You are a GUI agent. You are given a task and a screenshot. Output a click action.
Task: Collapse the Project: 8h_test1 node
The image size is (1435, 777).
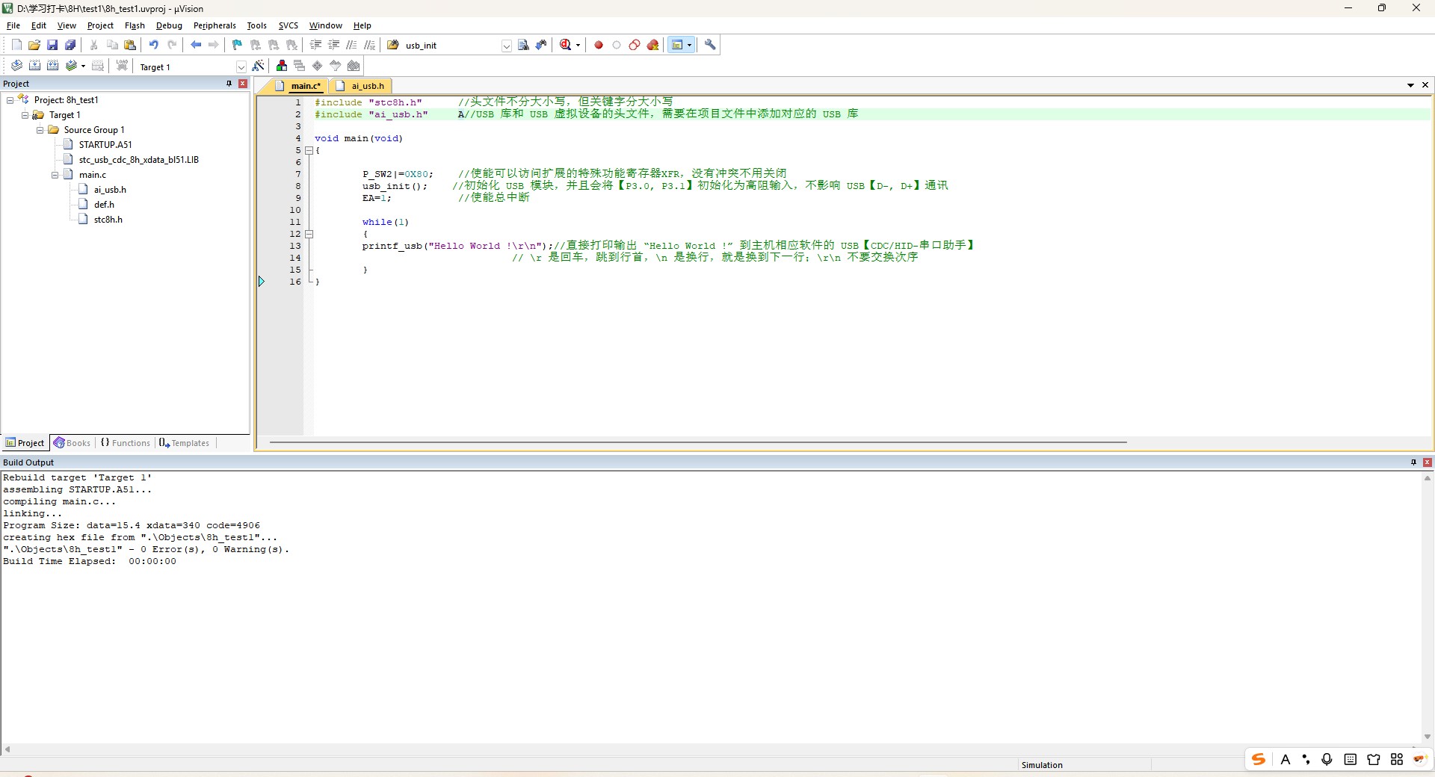click(x=10, y=100)
